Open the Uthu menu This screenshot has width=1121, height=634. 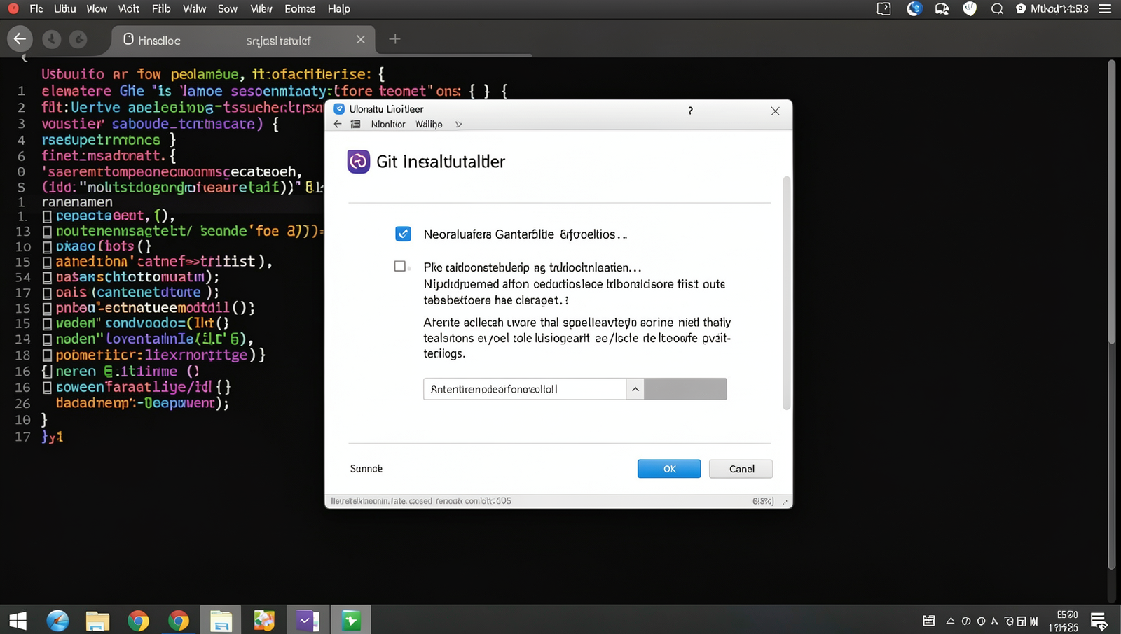(x=64, y=8)
